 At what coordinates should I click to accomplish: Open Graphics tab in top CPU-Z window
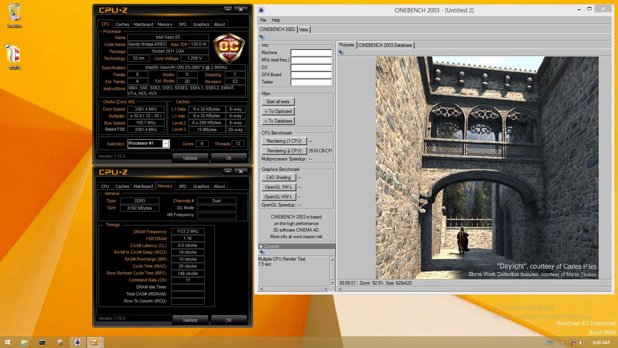[x=201, y=24]
